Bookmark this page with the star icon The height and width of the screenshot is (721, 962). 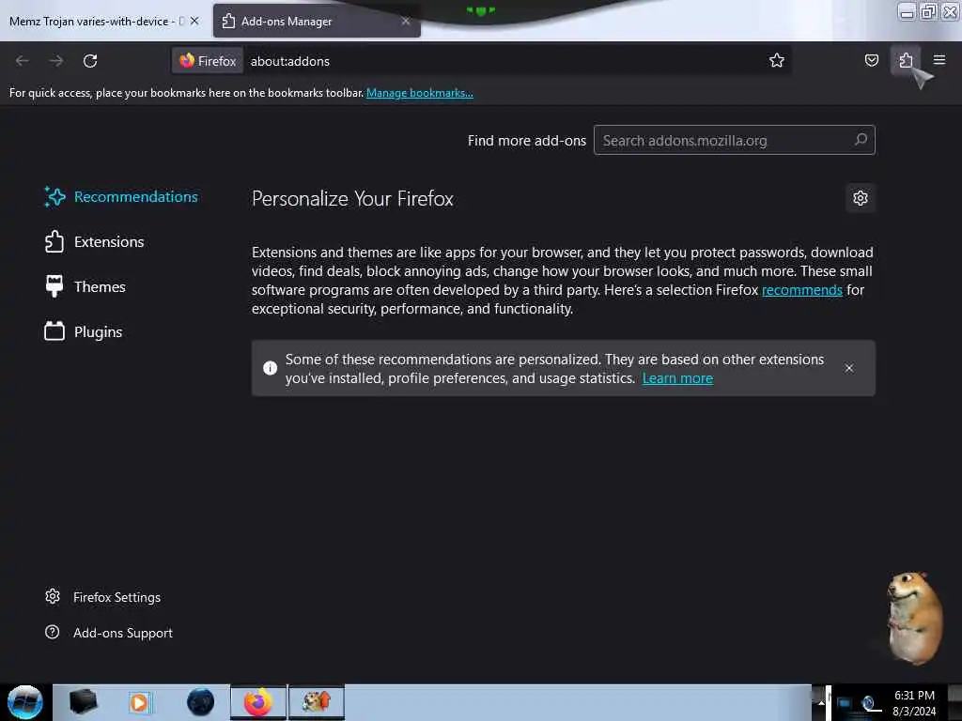tap(777, 60)
